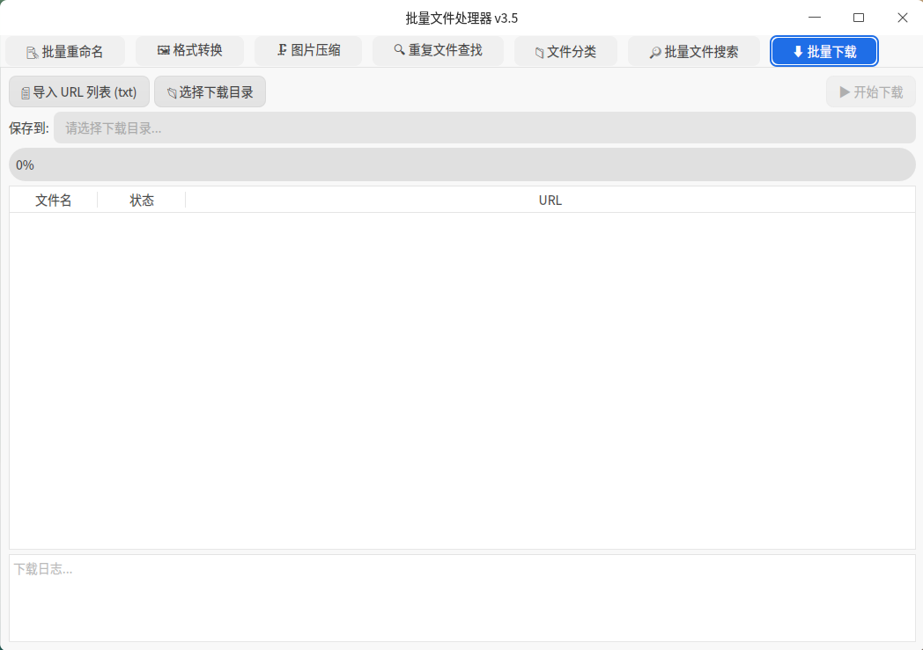Switch to the 格式转换 tab
The height and width of the screenshot is (650, 923).
point(189,50)
